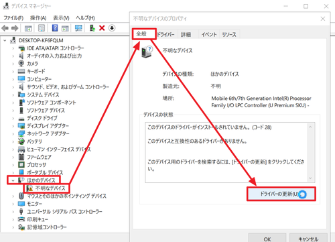Expand the モニター category

coord(13,204)
